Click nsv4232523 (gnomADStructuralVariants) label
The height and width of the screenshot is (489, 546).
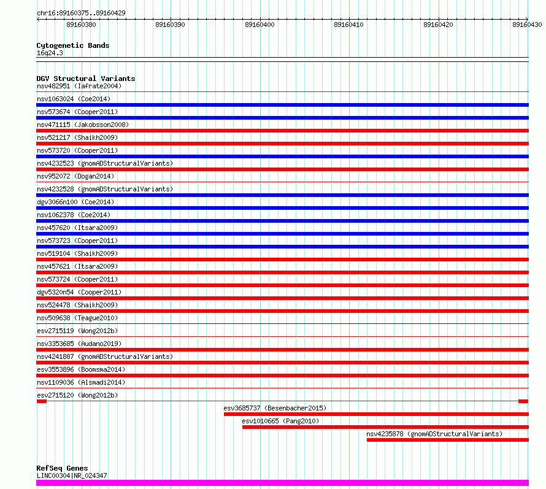point(105,163)
